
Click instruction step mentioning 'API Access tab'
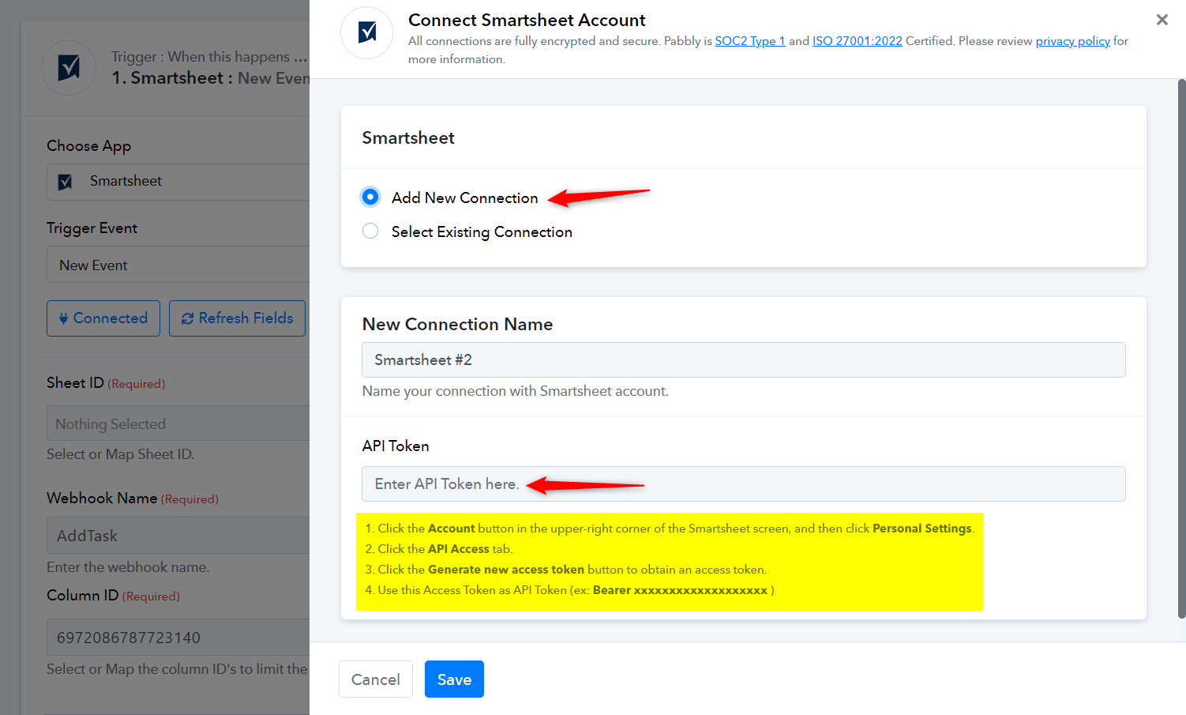click(x=438, y=549)
